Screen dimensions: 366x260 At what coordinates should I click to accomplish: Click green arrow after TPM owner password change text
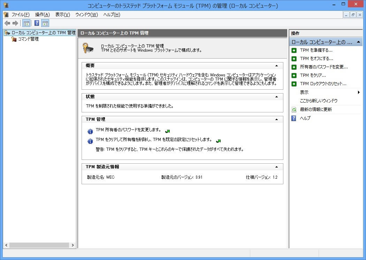168,131
